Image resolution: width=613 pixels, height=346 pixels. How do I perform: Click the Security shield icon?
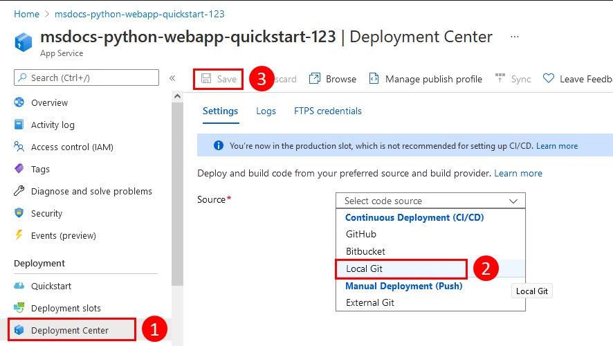(x=19, y=214)
